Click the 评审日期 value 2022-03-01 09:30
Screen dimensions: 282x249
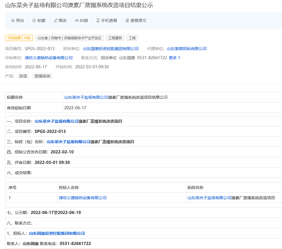click(52, 162)
